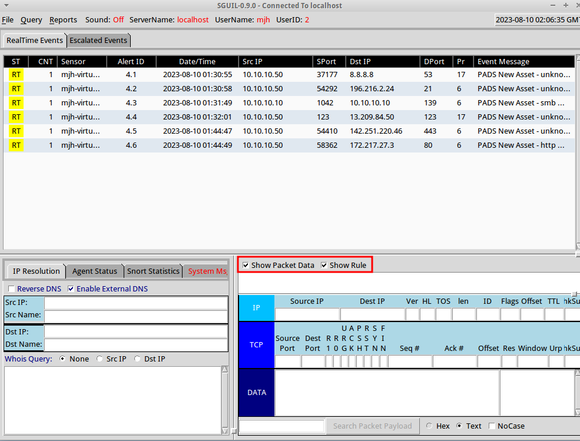Select destination IP 196.216.2.24
Viewport: 580px width, 441px height.
pyautogui.click(x=372, y=89)
